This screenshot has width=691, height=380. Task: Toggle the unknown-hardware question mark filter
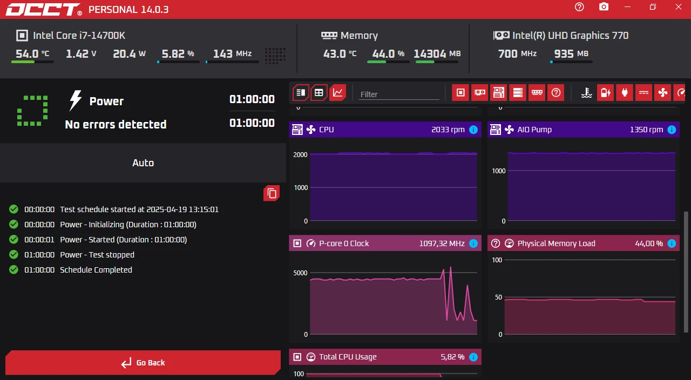tap(555, 93)
